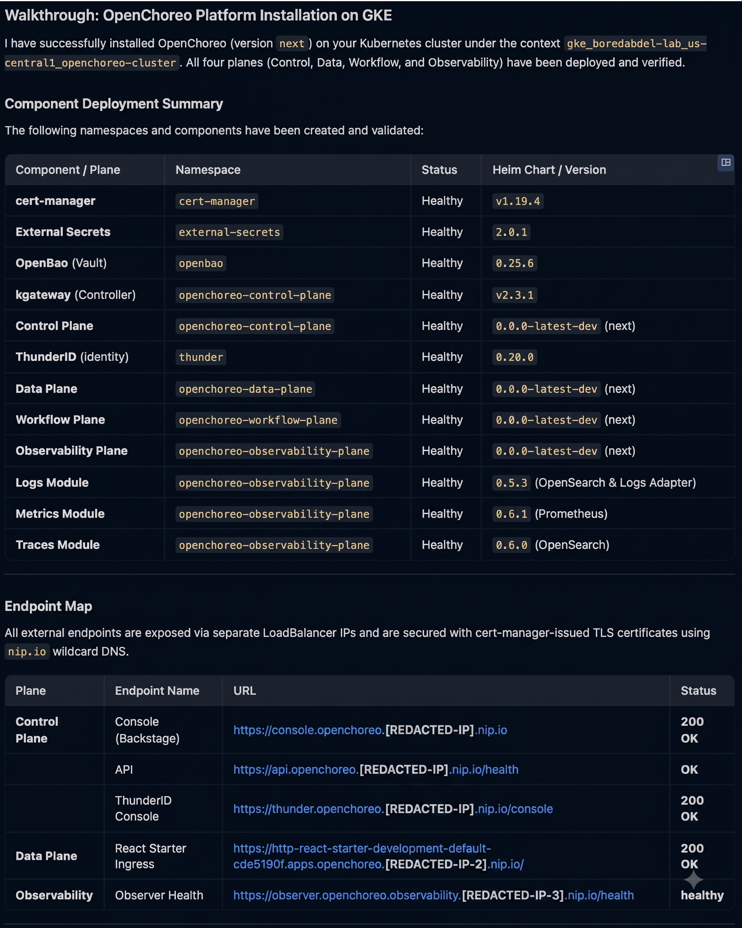Image resolution: width=742 pixels, height=928 pixels.
Task: Click the 'openchoreo-workflow-plane' namespace code
Action: [x=258, y=420]
